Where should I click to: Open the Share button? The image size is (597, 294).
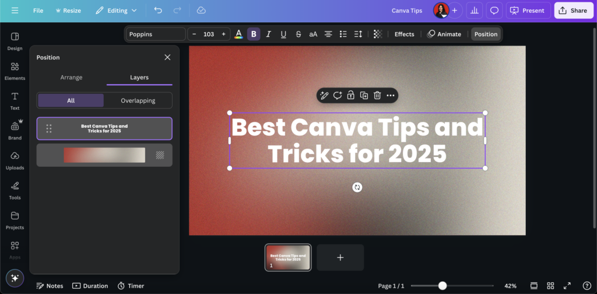click(x=574, y=10)
